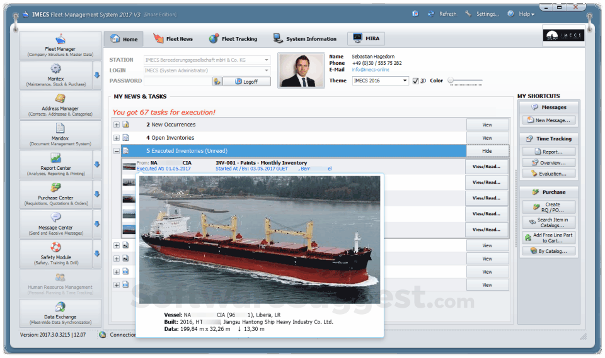Open the Safety Module
The image size is (605, 358).
click(56, 253)
